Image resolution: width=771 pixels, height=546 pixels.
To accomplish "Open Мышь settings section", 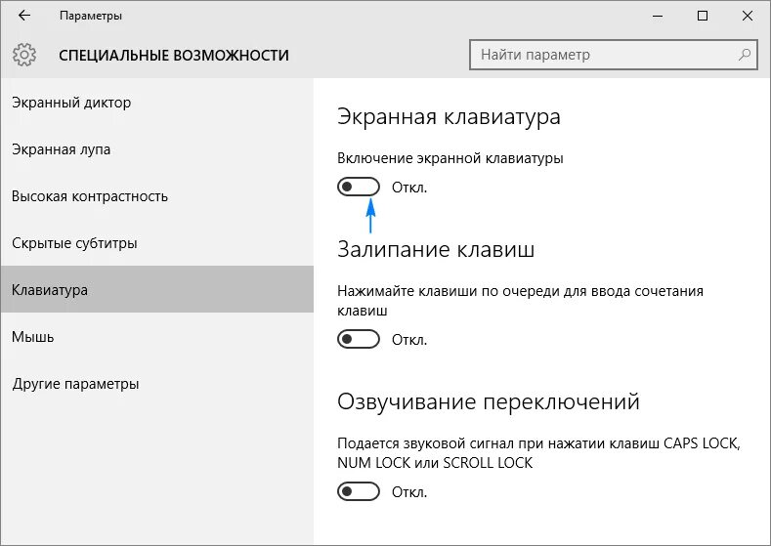I will (x=33, y=337).
